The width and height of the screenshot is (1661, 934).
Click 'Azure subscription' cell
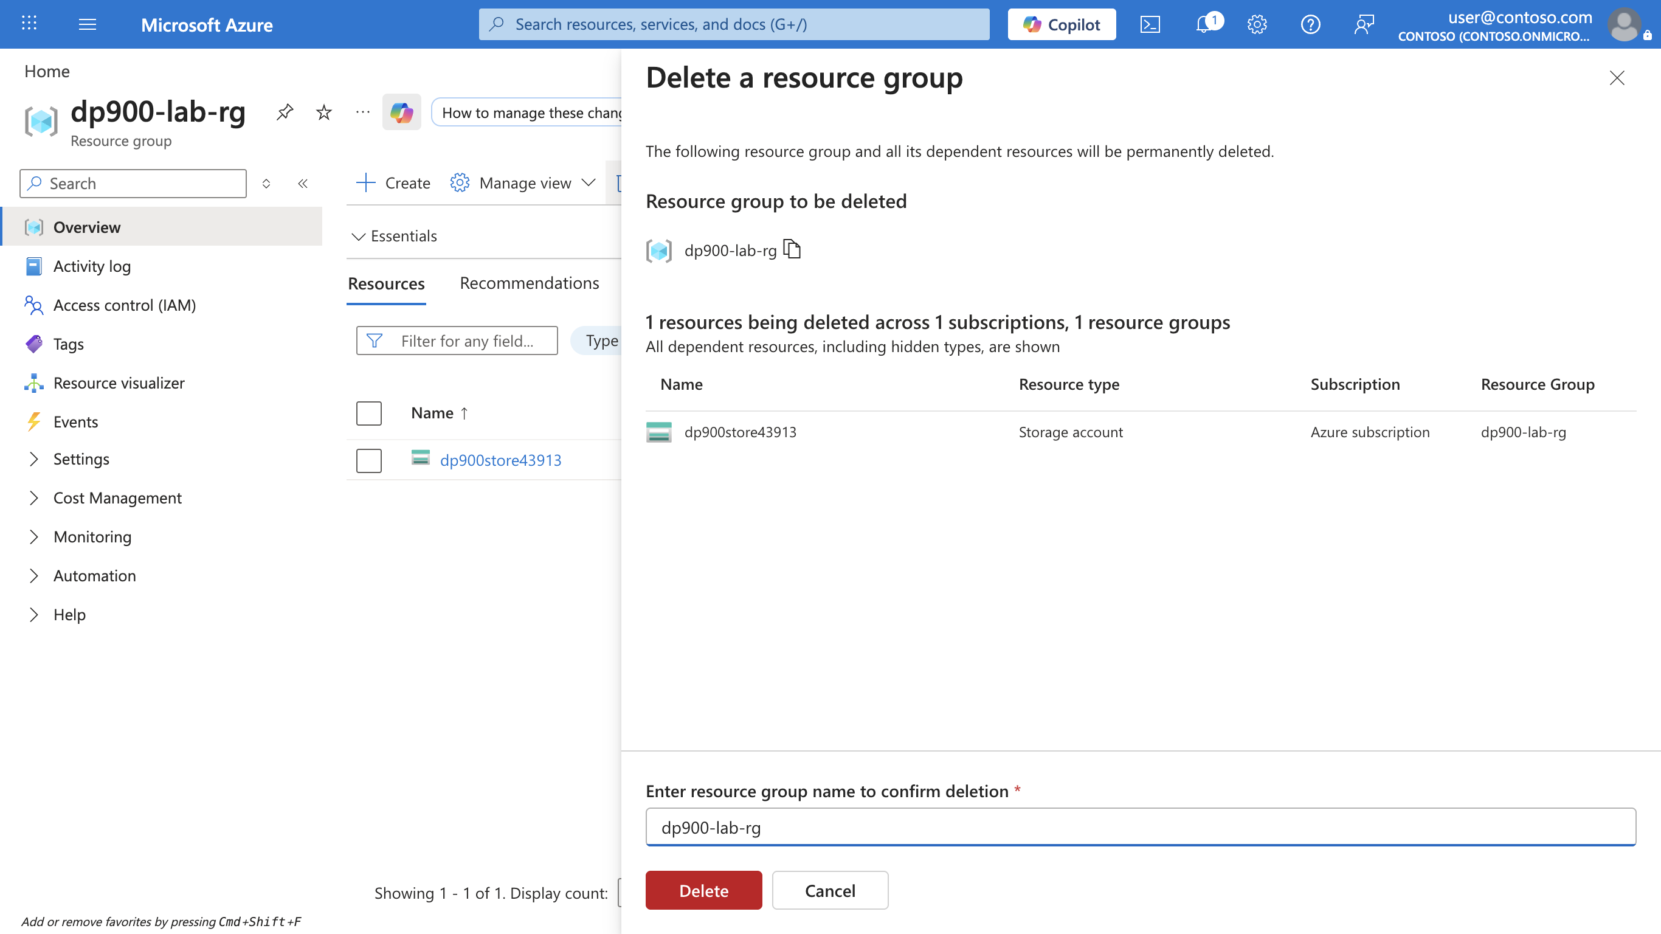tap(1370, 432)
